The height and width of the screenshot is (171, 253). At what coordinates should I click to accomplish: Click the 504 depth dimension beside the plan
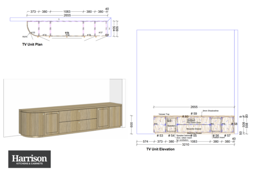114,29
